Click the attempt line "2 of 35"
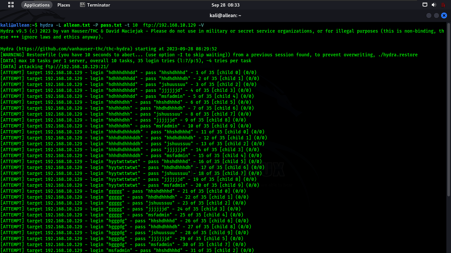Image resolution: width=451 pixels, height=253 pixels. click(x=130, y=78)
